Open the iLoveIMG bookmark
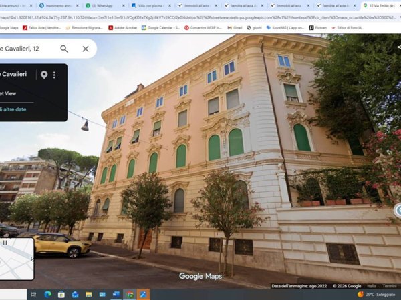The width and height of the screenshot is (401, 300). (285, 28)
